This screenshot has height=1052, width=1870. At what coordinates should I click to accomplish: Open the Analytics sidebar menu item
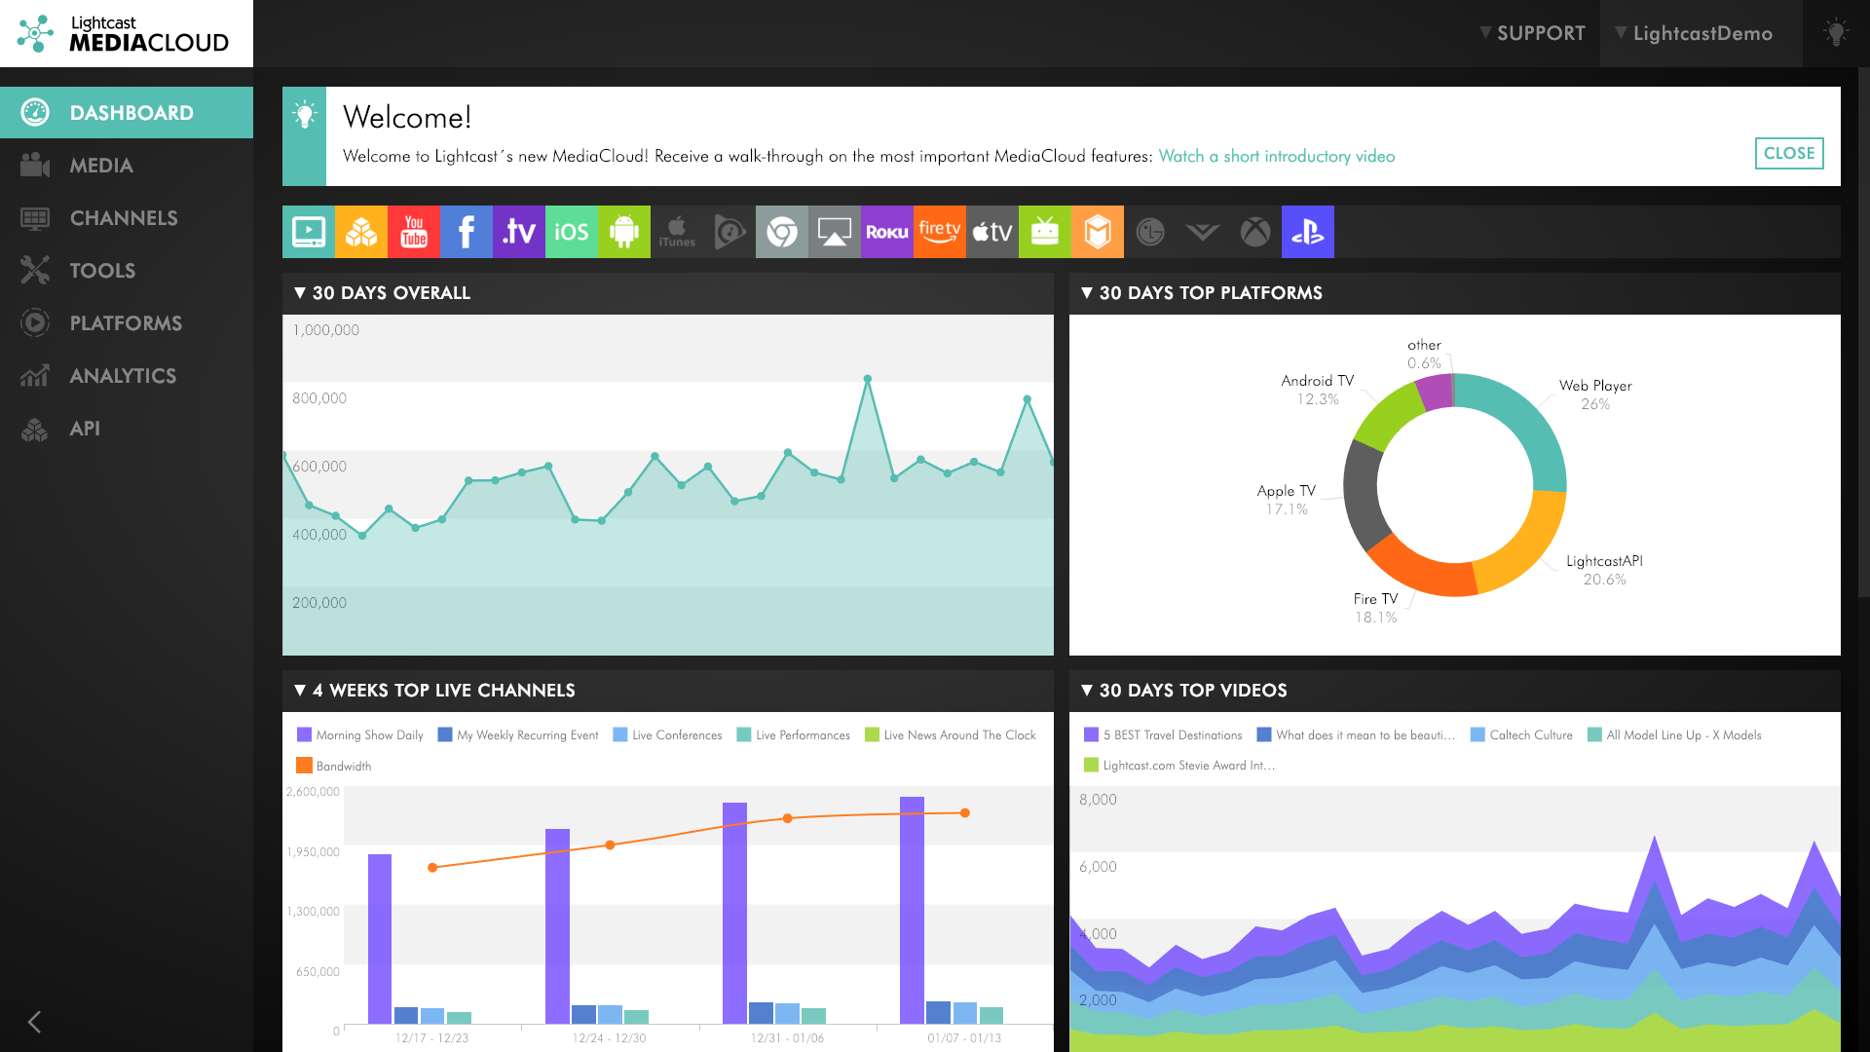click(123, 376)
